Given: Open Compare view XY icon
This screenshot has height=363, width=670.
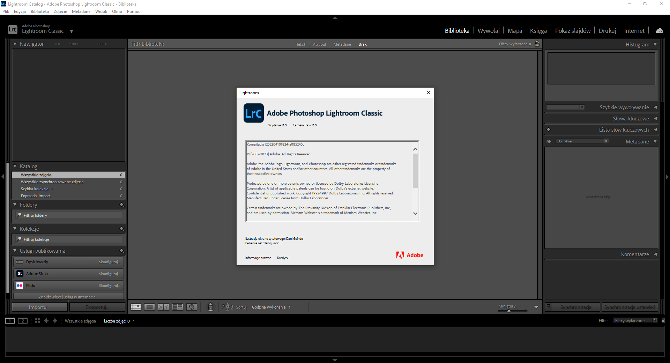Looking at the screenshot, I should 163,307.
